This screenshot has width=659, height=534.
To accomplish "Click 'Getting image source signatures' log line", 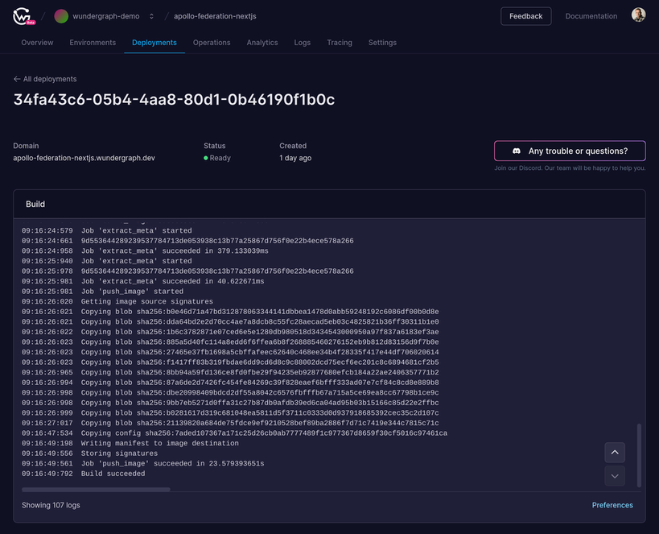I will click(117, 302).
